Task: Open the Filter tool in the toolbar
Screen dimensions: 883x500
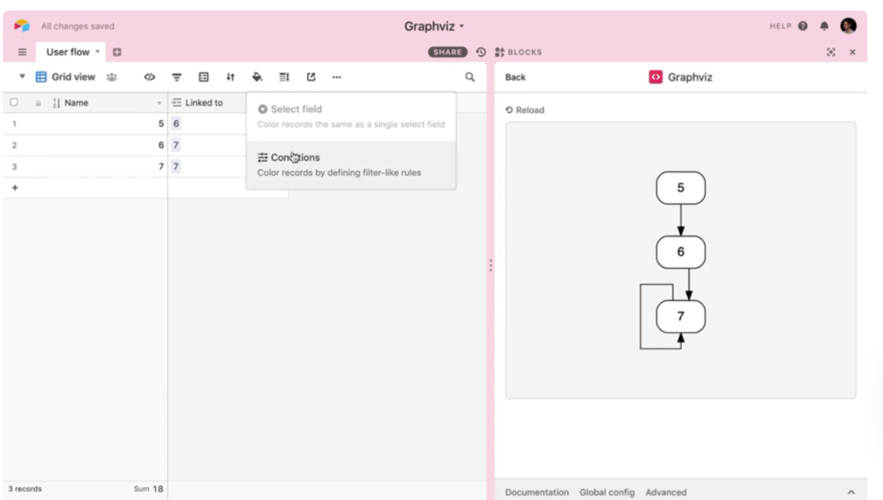Action: pyautogui.click(x=176, y=76)
